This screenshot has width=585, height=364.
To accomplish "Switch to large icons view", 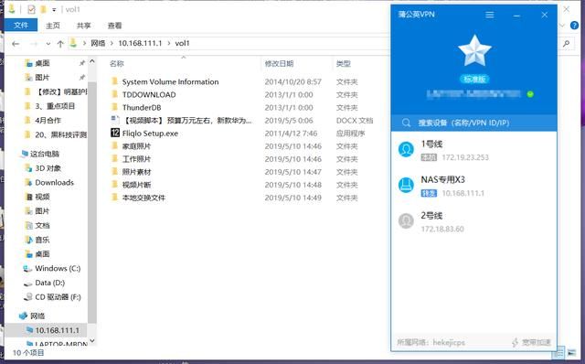I will point(571,352).
